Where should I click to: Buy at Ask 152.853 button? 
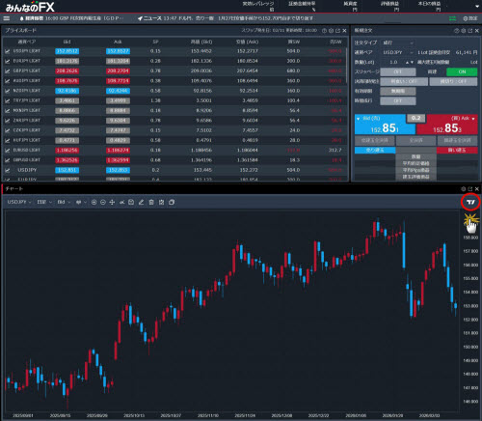click(447, 125)
